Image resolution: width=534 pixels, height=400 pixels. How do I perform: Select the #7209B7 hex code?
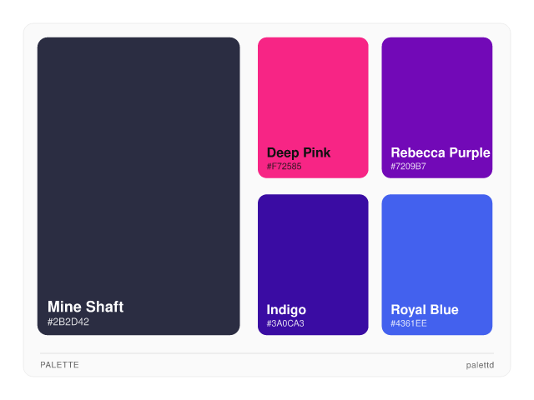(x=408, y=167)
